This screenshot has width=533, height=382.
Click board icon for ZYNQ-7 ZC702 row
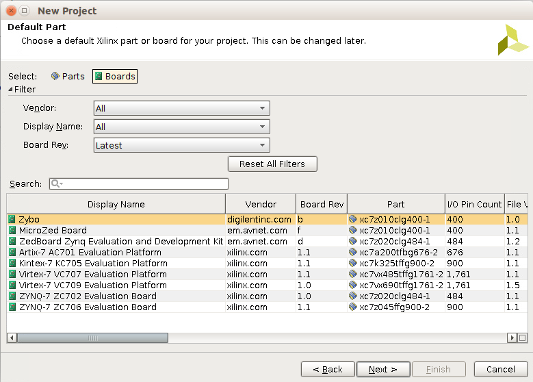[x=12, y=296]
